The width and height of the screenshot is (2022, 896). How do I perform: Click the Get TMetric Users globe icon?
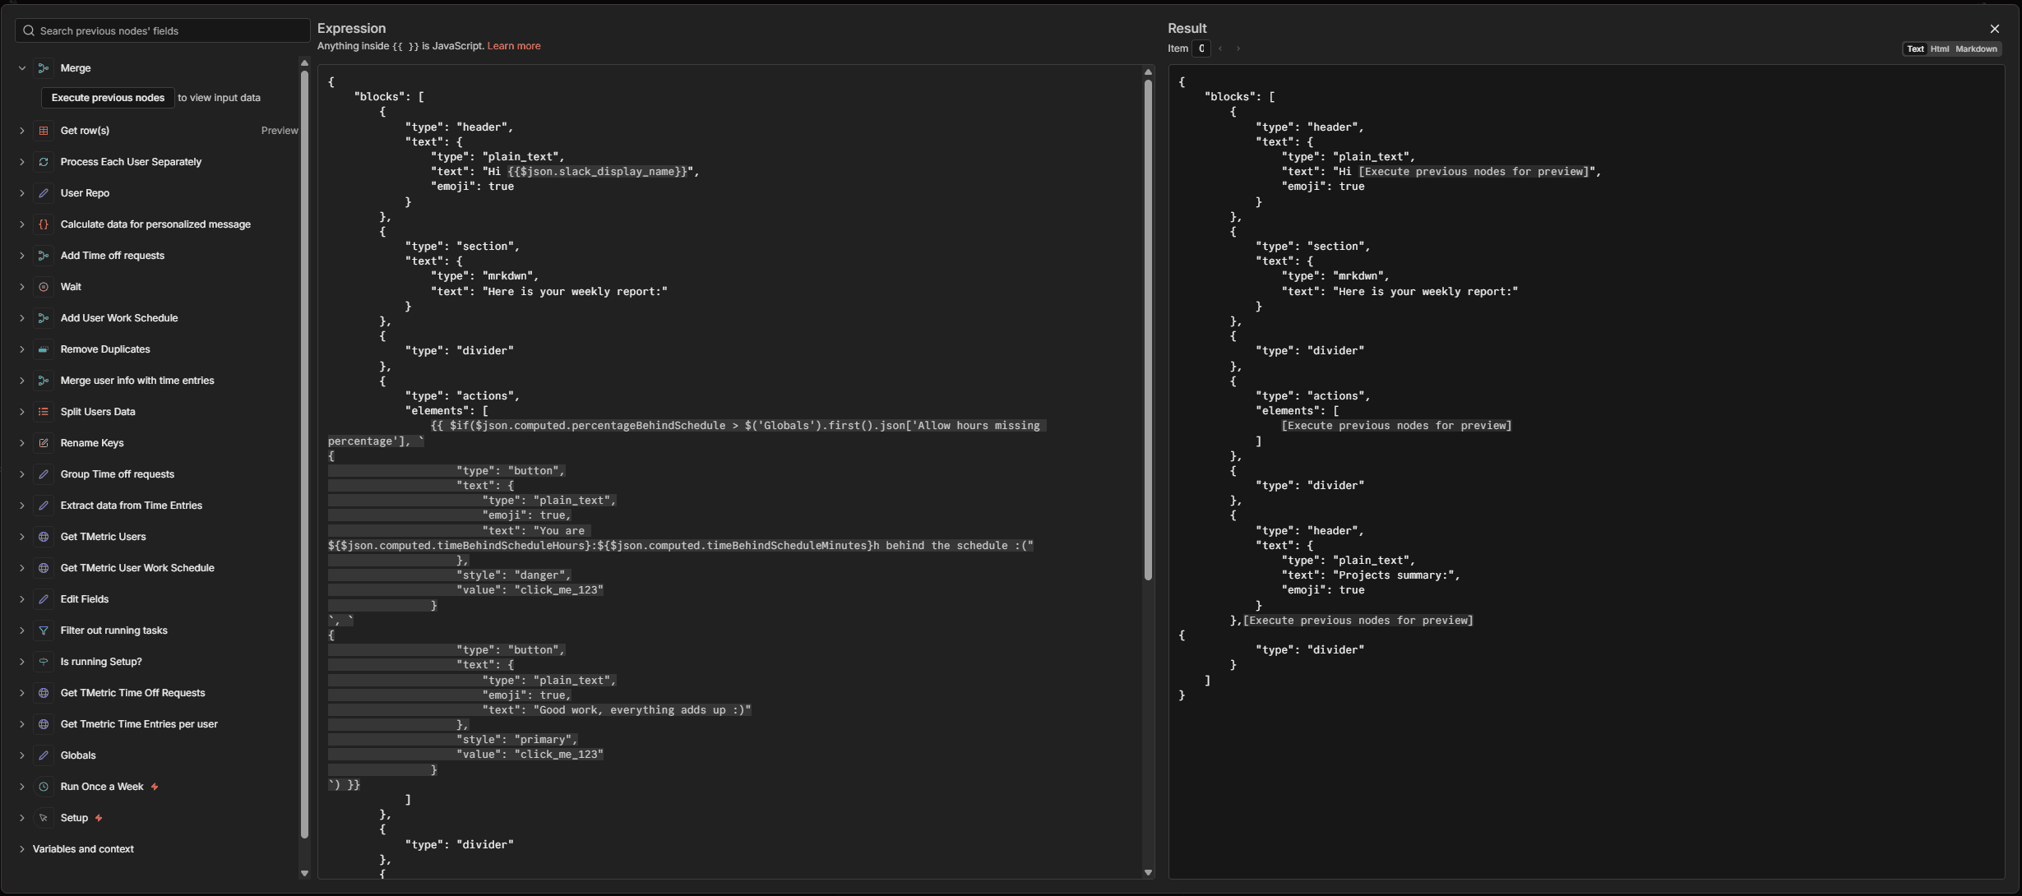[x=44, y=537]
